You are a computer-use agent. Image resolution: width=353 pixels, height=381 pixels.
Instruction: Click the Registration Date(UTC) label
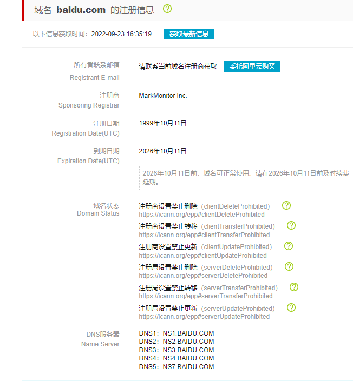pos(86,133)
